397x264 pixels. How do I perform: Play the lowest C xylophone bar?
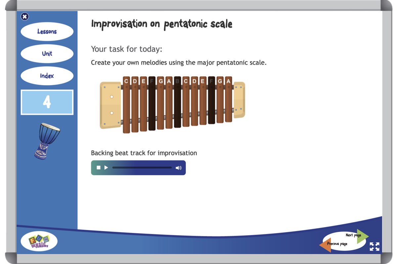(126, 106)
